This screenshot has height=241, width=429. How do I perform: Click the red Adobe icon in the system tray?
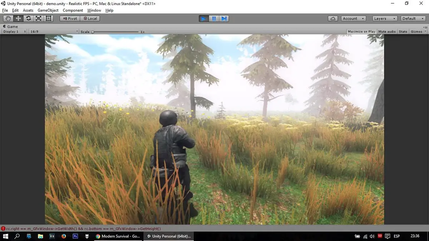[x=380, y=236]
